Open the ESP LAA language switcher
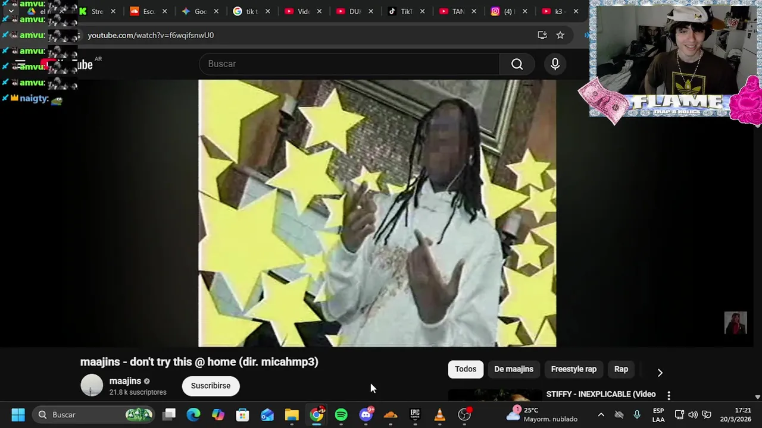This screenshot has height=428, width=762. coord(658,414)
